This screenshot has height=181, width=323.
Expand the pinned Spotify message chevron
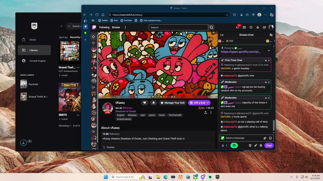click(x=269, y=51)
